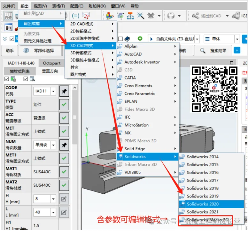This screenshot has height=231, width=248.
Task: Click the gray X cross toolbar icon
Action: (151, 16)
